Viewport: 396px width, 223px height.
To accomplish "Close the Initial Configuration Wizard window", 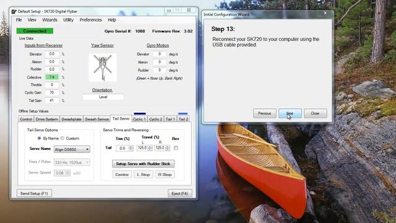I will (325, 13).
